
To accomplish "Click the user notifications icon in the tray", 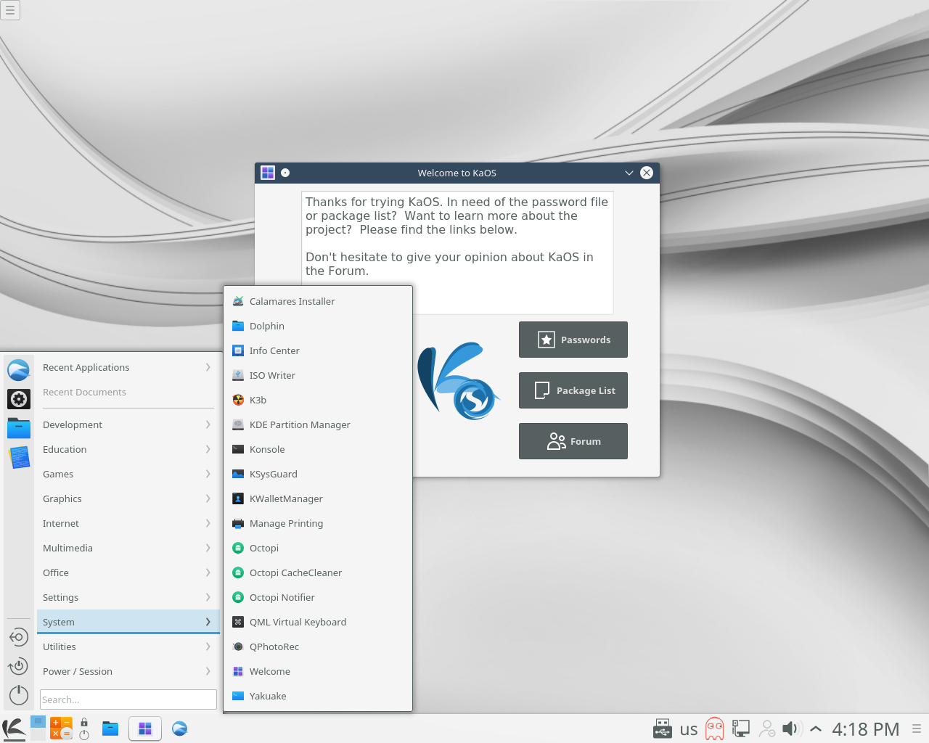I will (767, 728).
